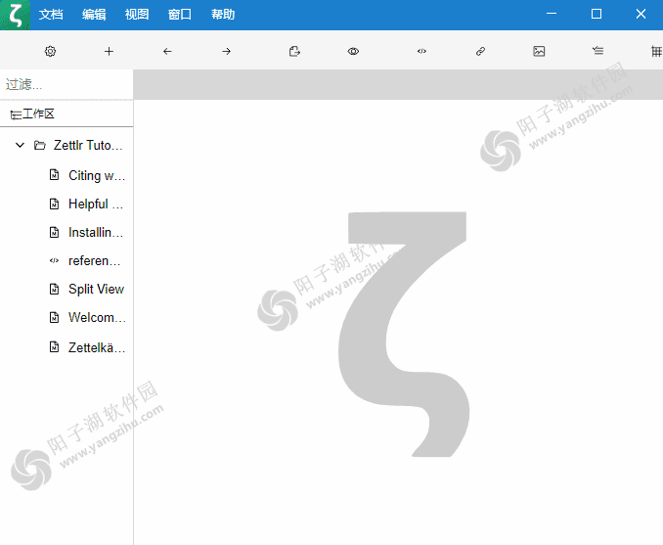The image size is (663, 545).
Task: Click the Zettlr logo in title bar
Action: (x=15, y=15)
